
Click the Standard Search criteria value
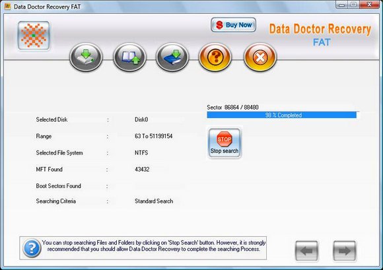click(x=154, y=201)
